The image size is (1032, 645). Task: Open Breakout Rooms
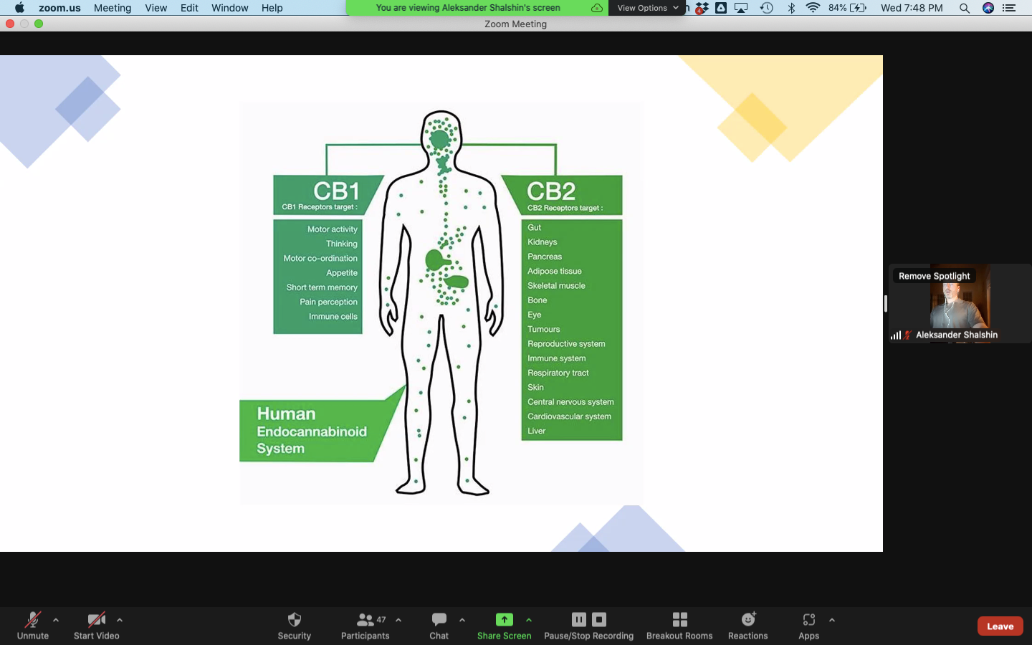(679, 625)
